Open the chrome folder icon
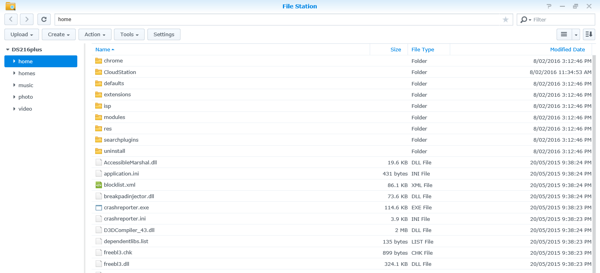Viewport: 600px width, 273px height. tap(98, 60)
